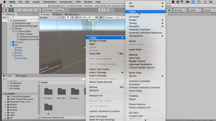Switch to the Scene tab

point(45,14)
